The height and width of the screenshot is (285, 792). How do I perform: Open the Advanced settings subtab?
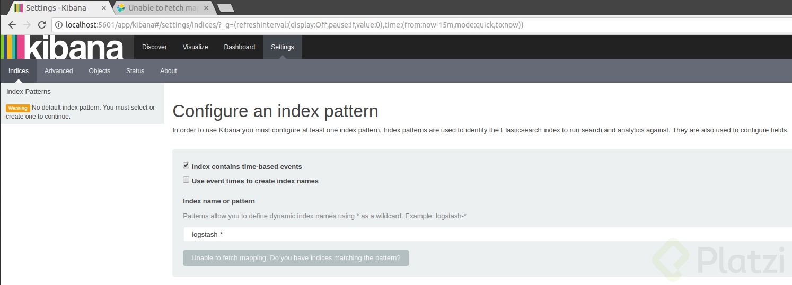(x=58, y=71)
